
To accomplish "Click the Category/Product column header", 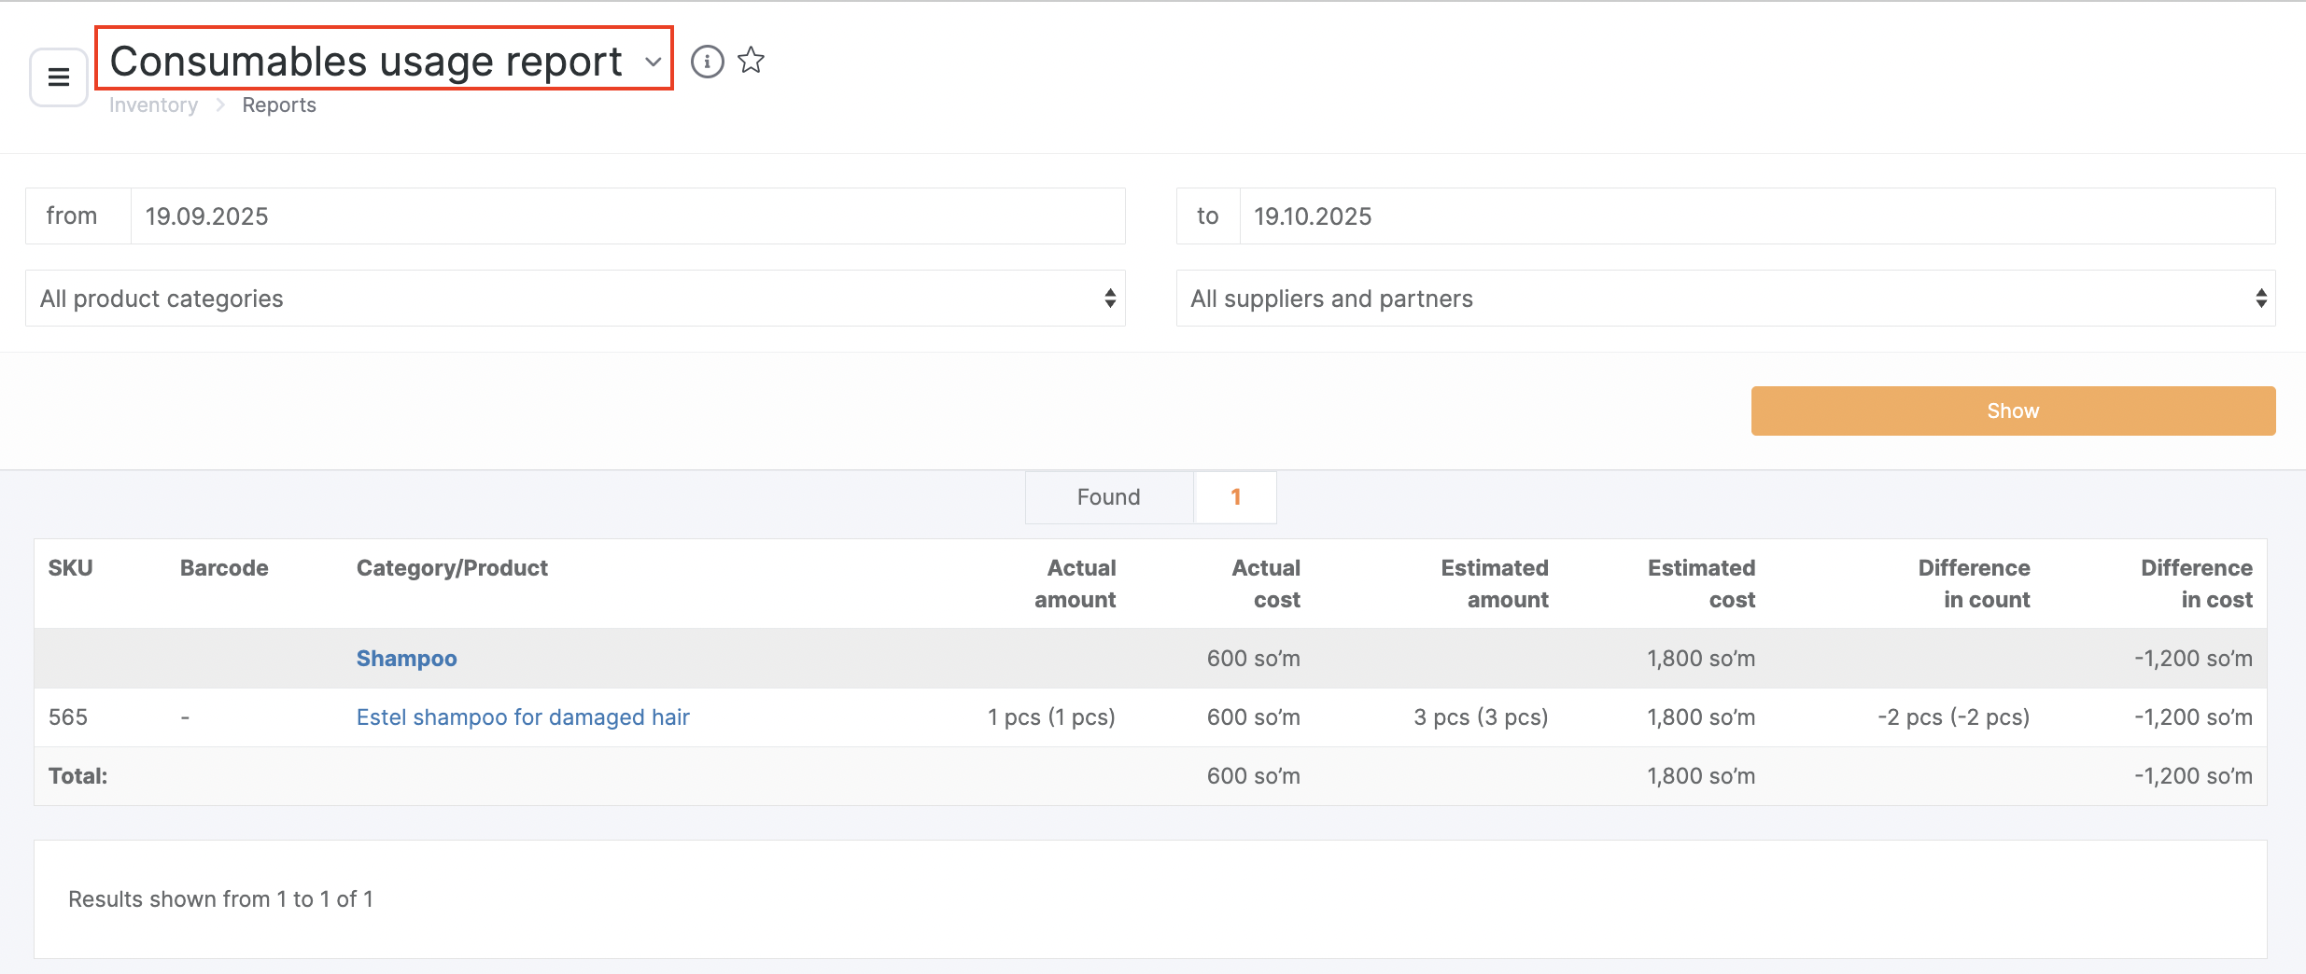I will coord(452,568).
